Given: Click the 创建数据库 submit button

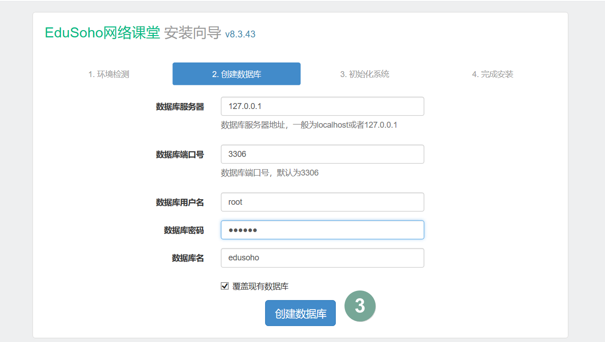Looking at the screenshot, I should click(x=300, y=313).
